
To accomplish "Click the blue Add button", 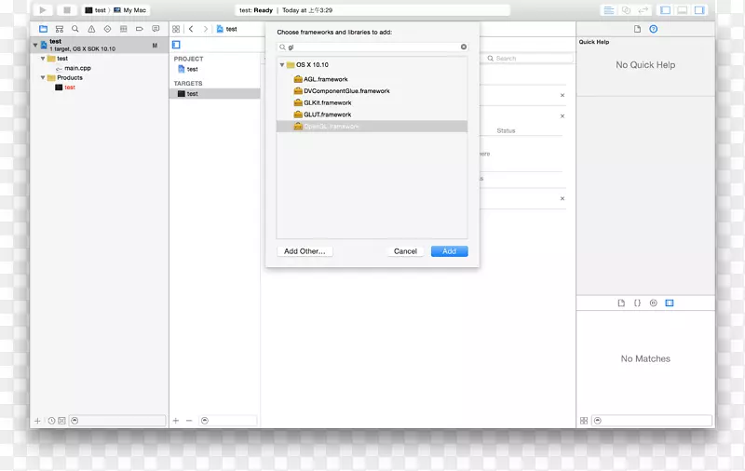I will (450, 251).
